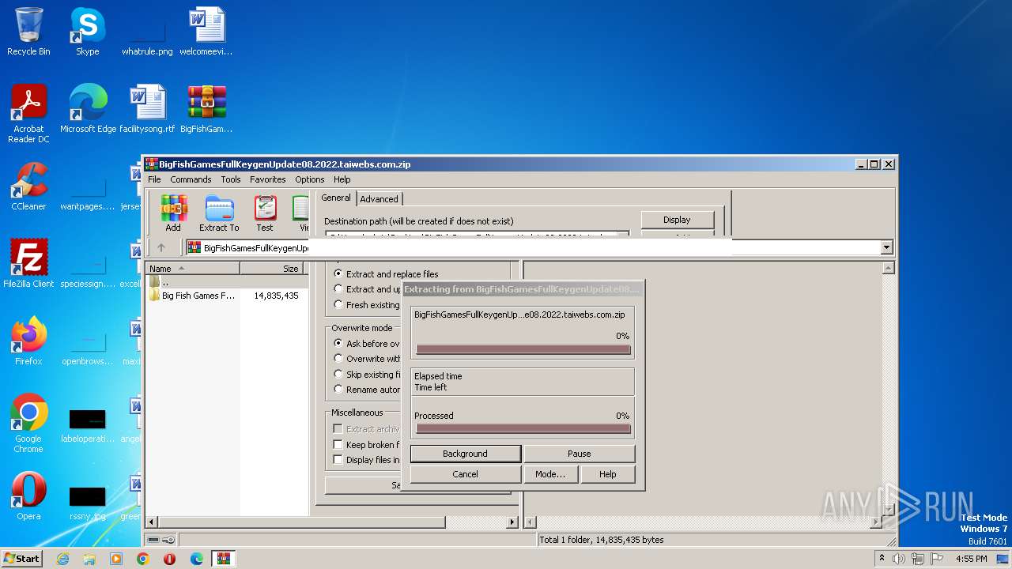This screenshot has width=1012, height=569.
Task: Open Acrobat Reader DC shortcut
Action: [x=28, y=114]
